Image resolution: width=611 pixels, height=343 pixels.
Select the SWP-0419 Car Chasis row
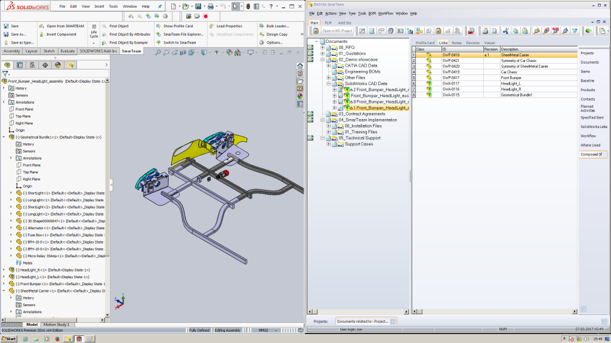pos(495,72)
